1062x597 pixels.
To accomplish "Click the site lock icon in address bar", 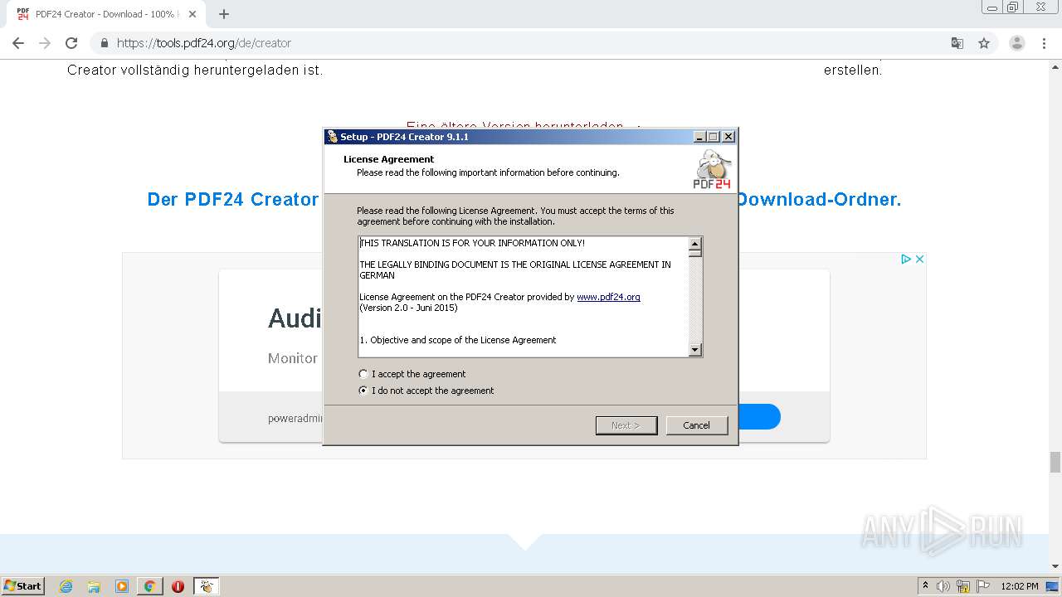I will point(105,43).
